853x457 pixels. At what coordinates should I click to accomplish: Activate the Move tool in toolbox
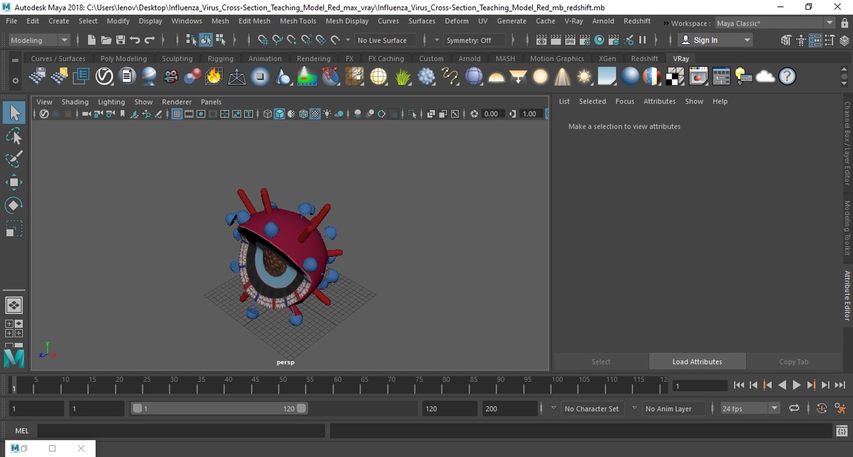point(14,182)
